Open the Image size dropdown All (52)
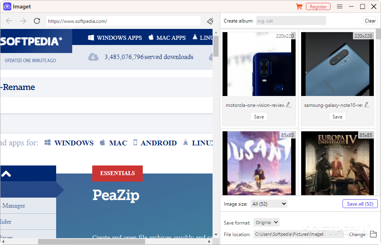This screenshot has height=245, width=381. click(269, 204)
